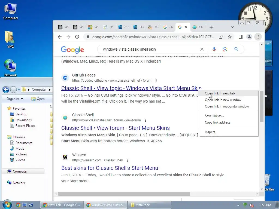Switch to the 'Ma' Chrome tab

(154, 27)
